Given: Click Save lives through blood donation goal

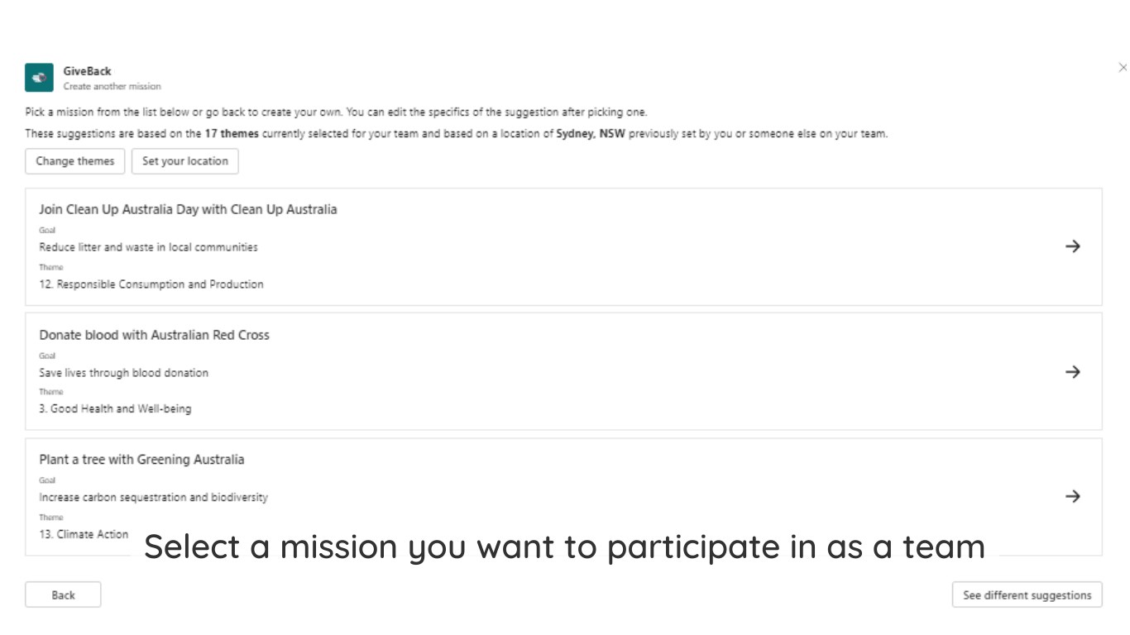Looking at the screenshot, I should (123, 373).
